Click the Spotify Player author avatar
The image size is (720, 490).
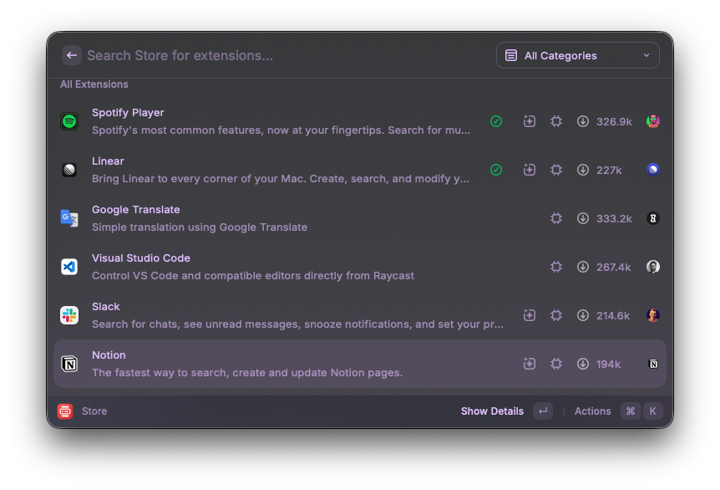(x=653, y=121)
